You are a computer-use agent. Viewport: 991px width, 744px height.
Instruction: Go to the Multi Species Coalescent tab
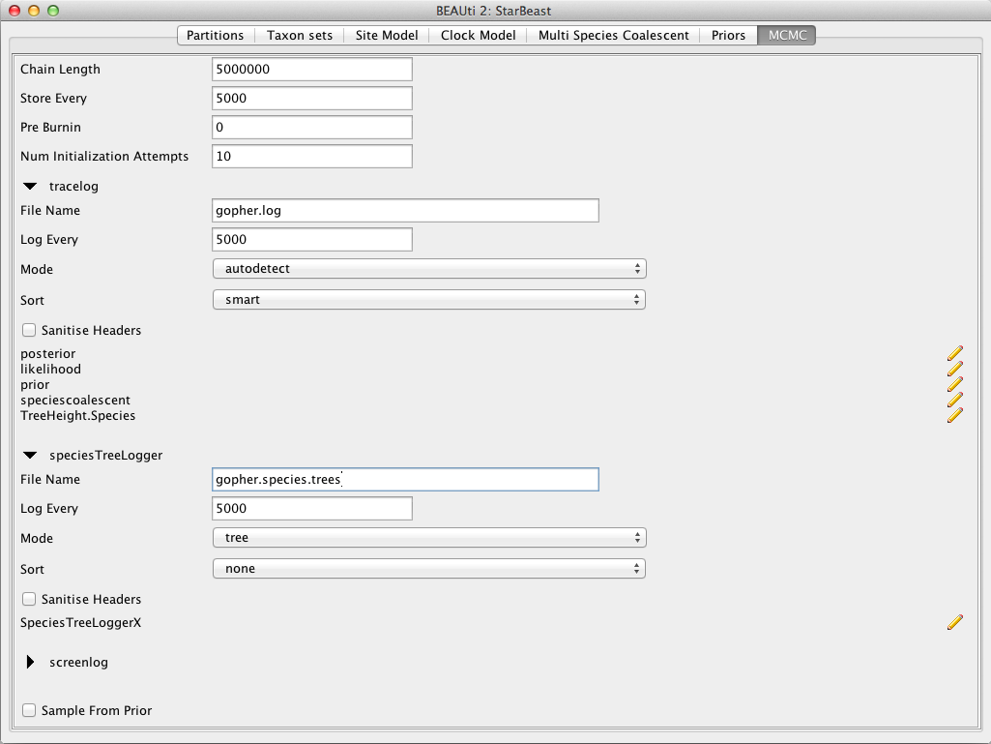click(x=614, y=35)
